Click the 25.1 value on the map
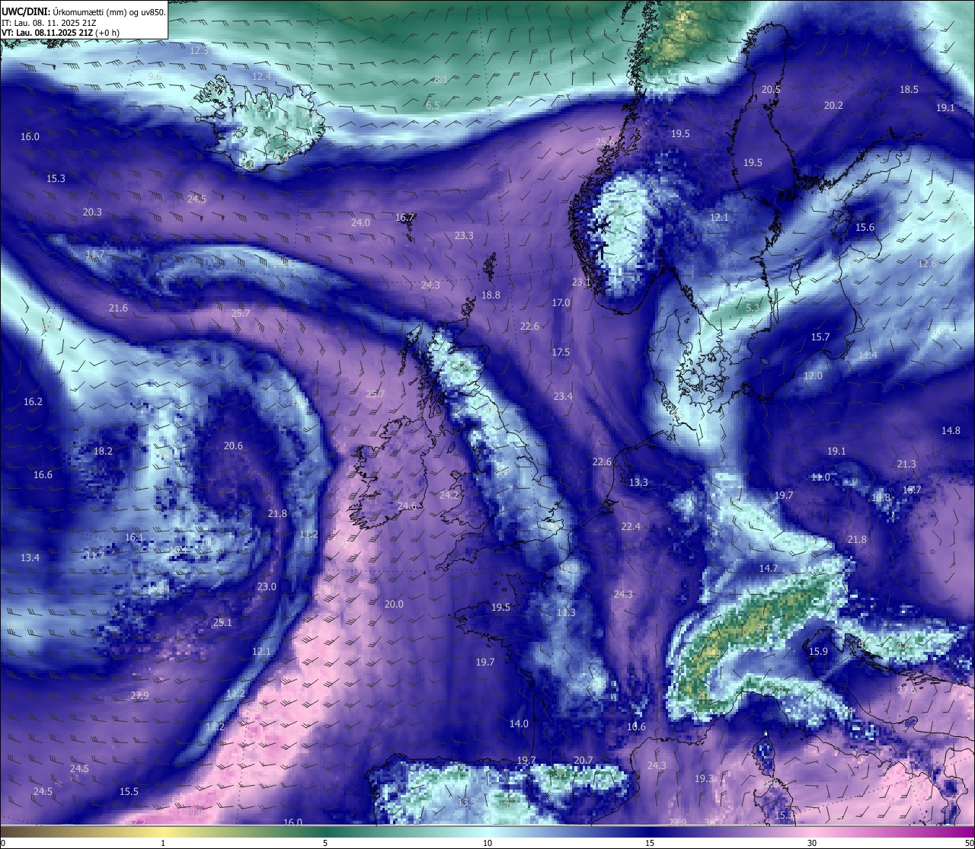This screenshot has width=975, height=849. [x=222, y=623]
